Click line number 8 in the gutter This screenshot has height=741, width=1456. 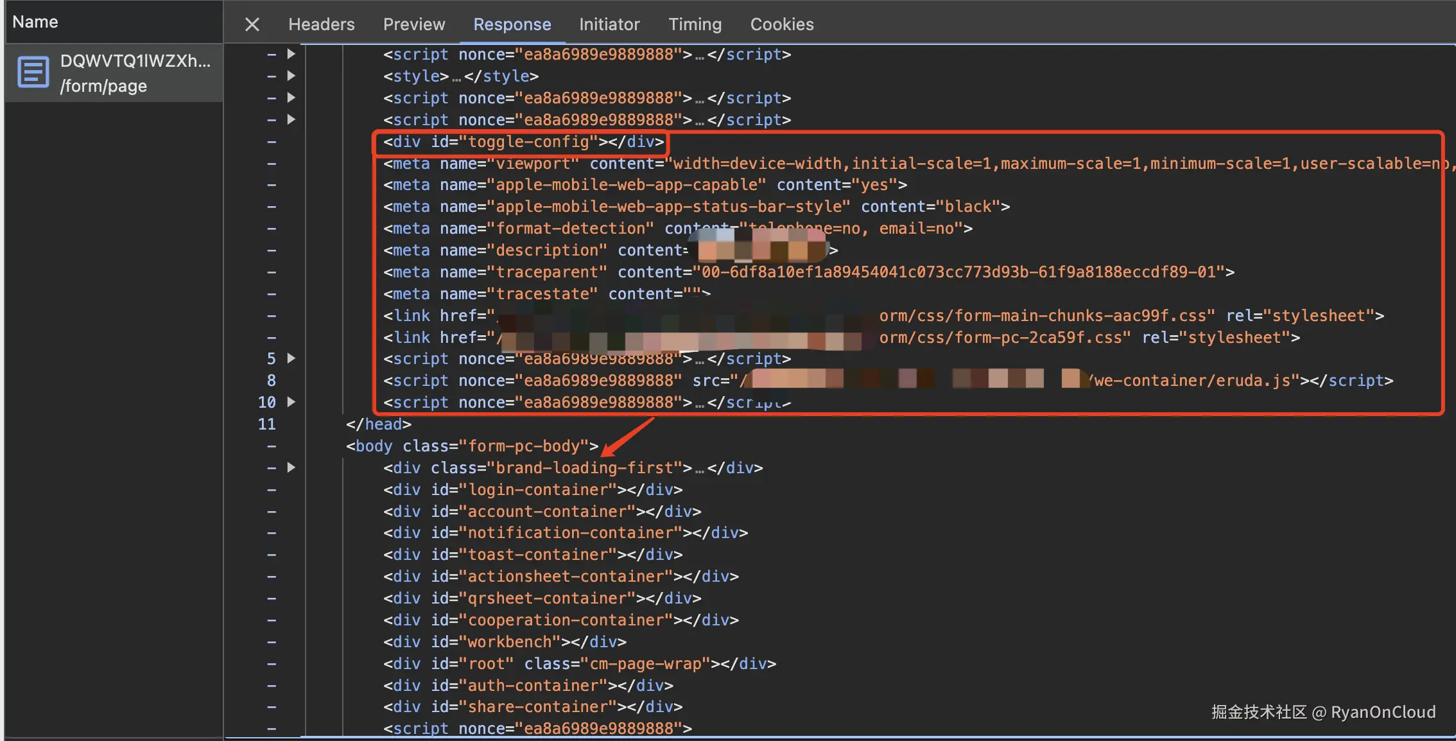pyautogui.click(x=271, y=381)
